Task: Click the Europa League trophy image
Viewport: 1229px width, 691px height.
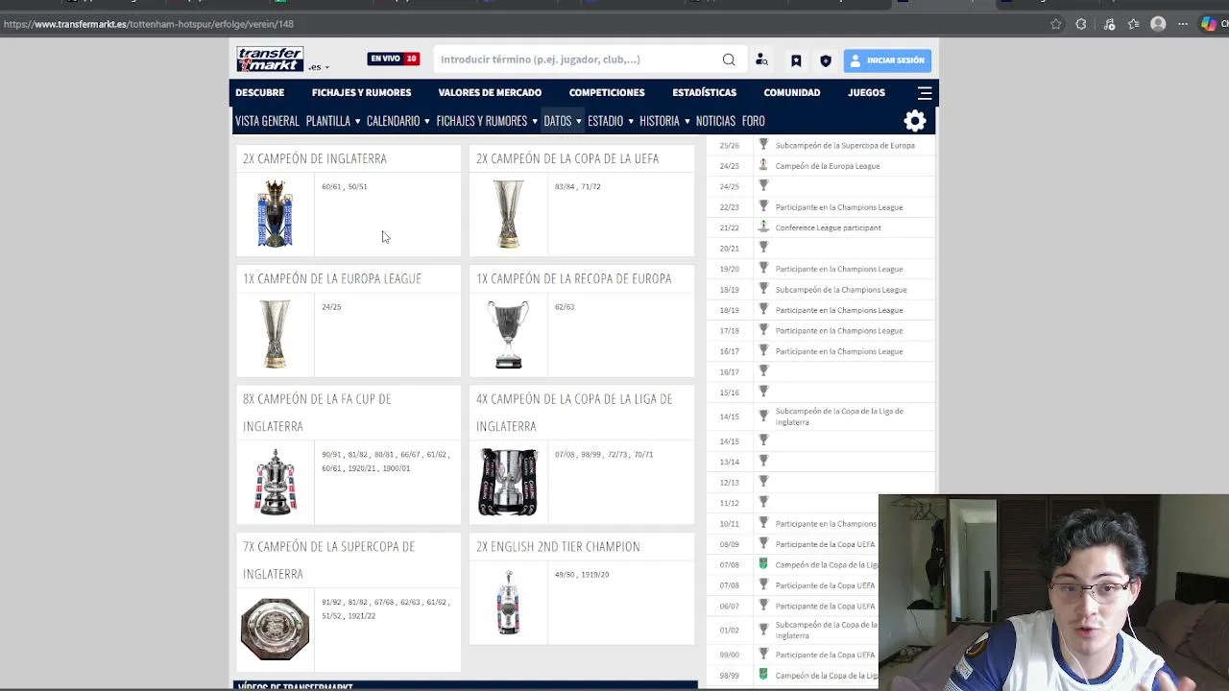Action: click(275, 333)
